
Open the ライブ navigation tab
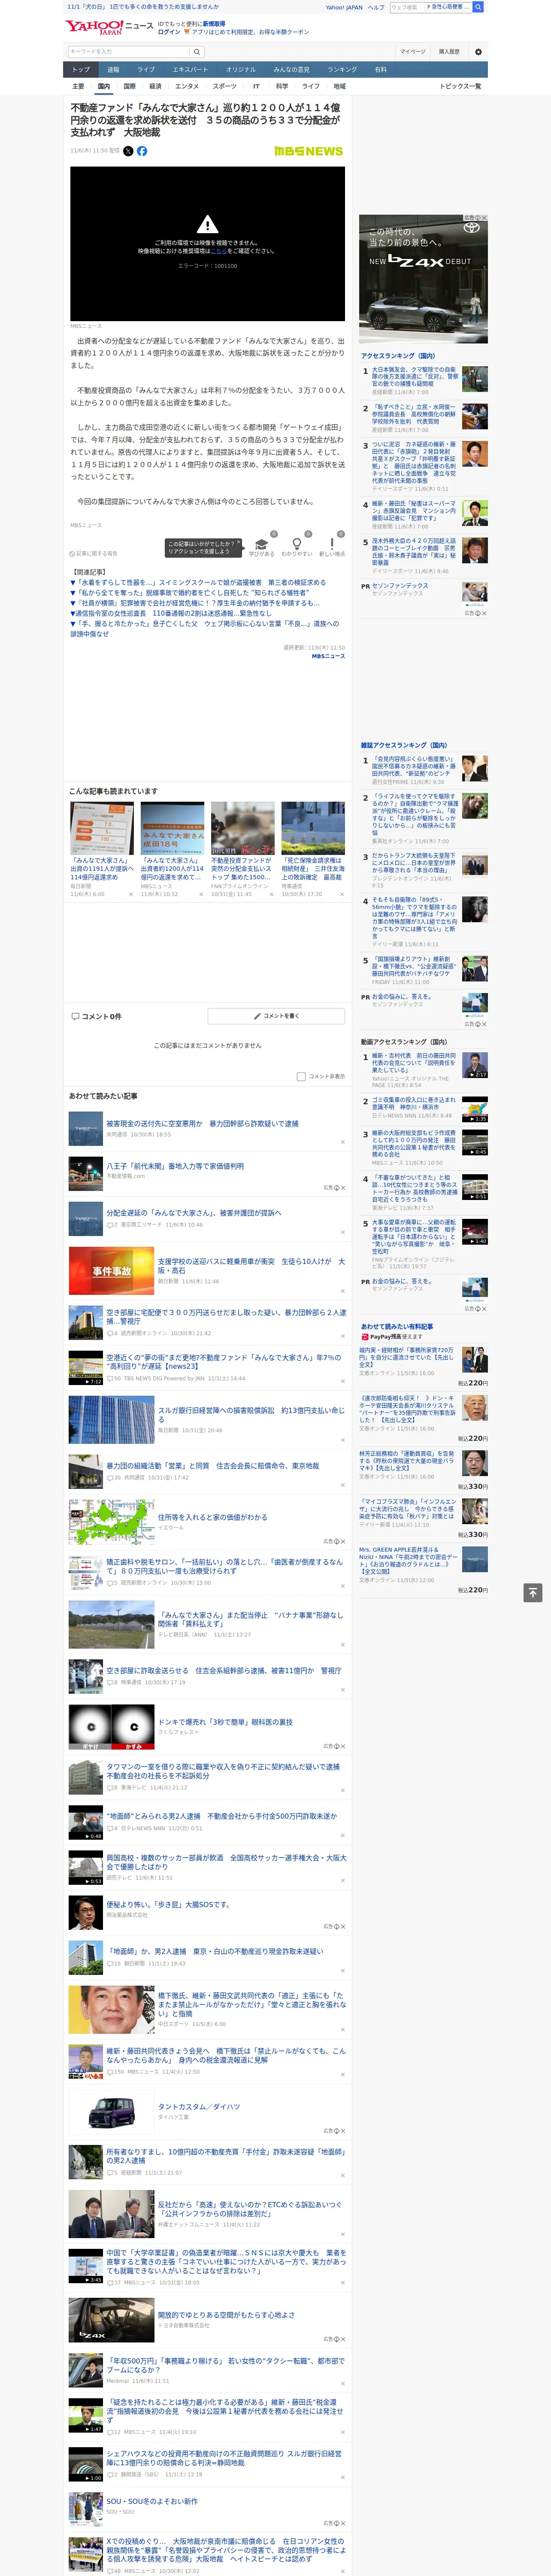(x=146, y=70)
